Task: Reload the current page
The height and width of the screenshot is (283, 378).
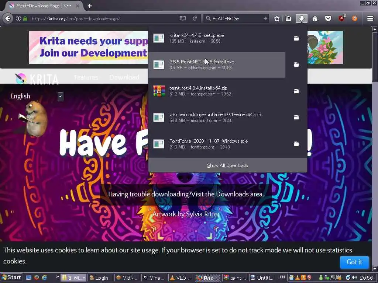Action: click(195, 18)
